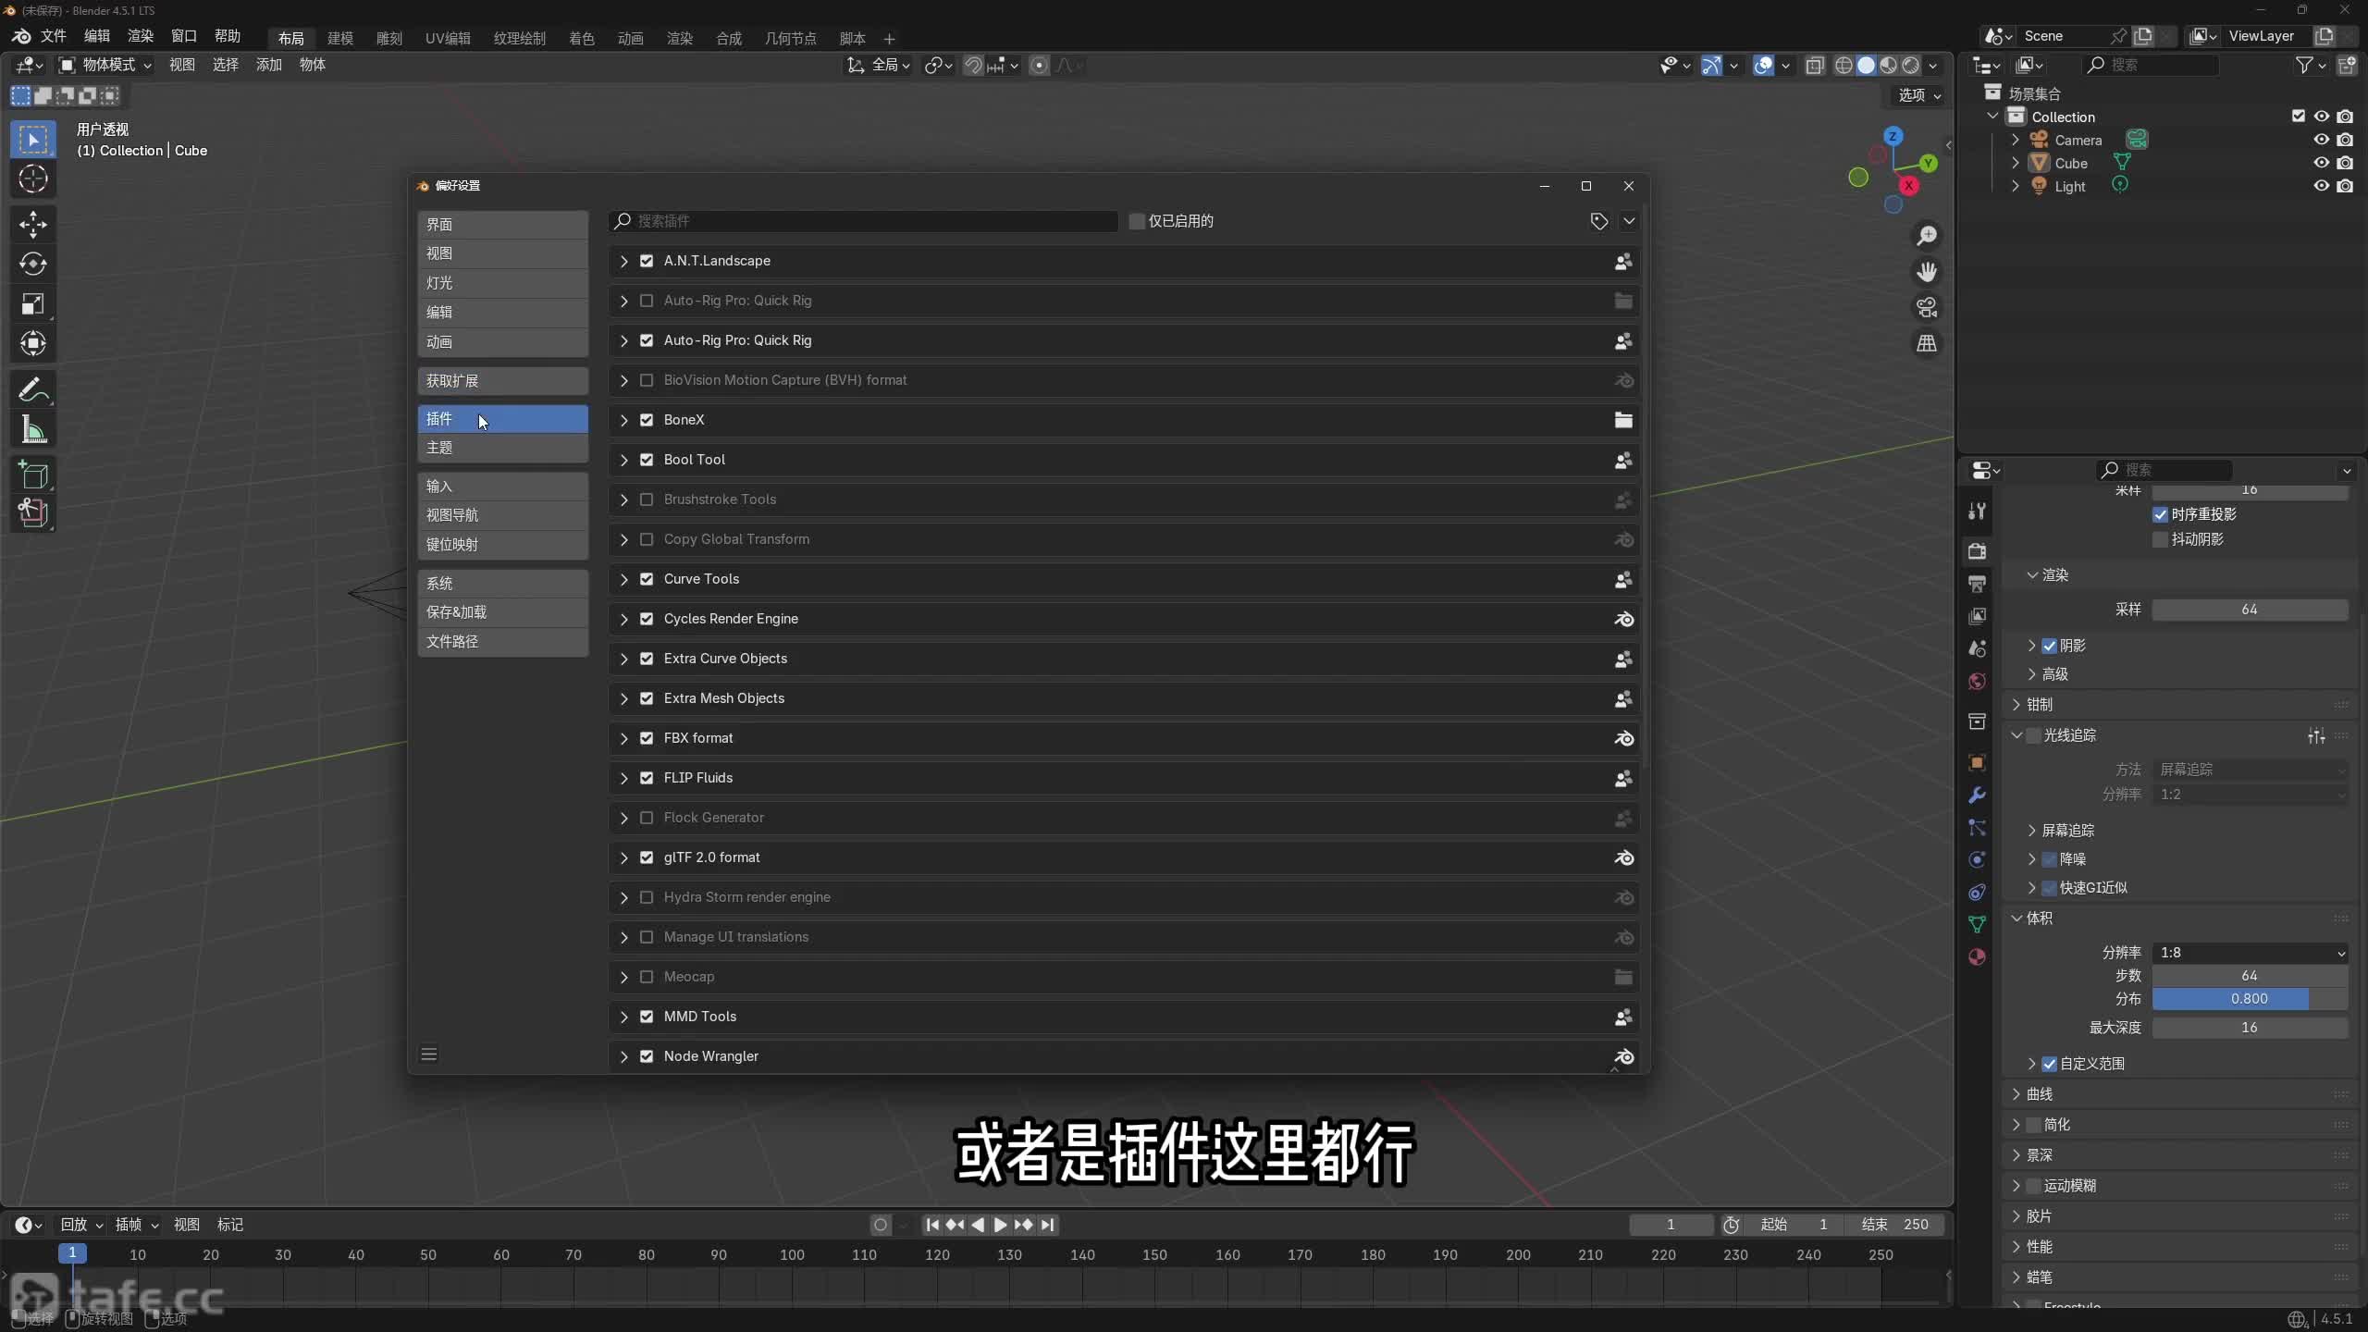
Task: Open the 界面 preferences section
Action: click(503, 225)
